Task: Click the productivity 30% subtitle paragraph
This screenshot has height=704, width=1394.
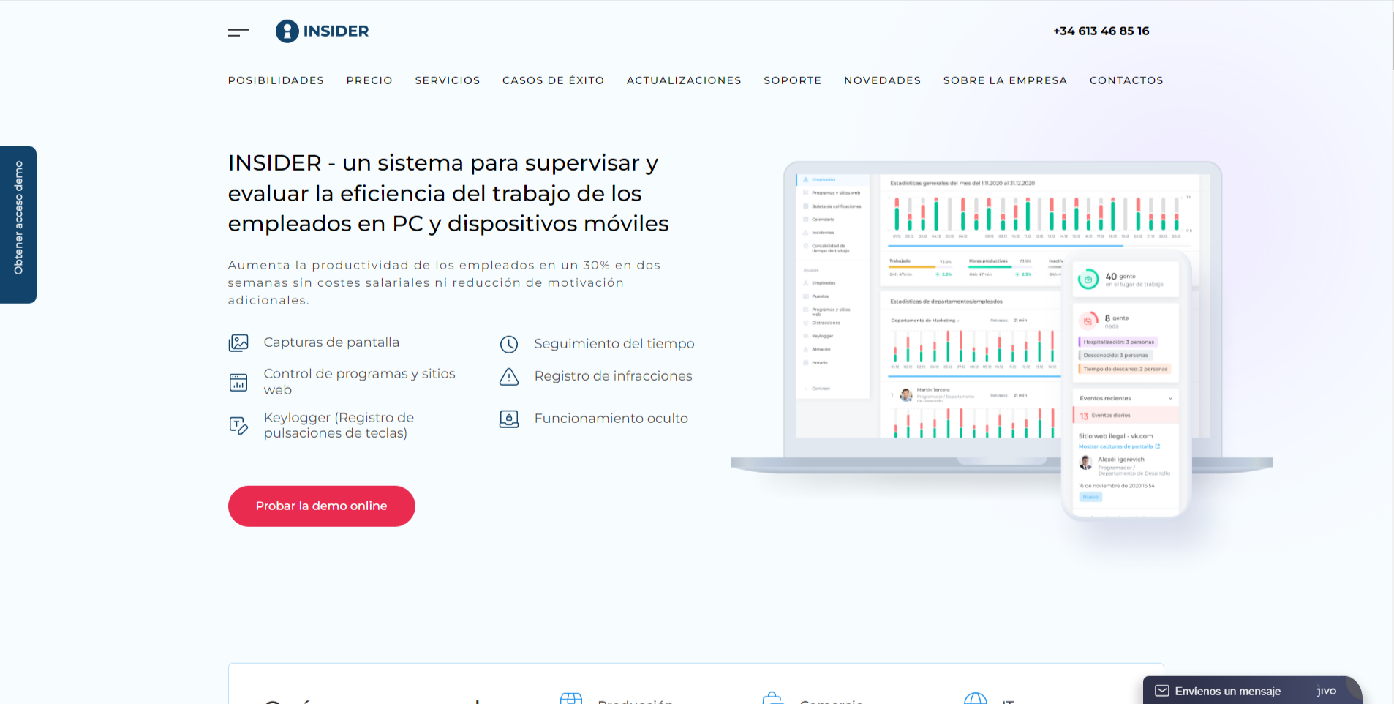Action: (x=444, y=282)
